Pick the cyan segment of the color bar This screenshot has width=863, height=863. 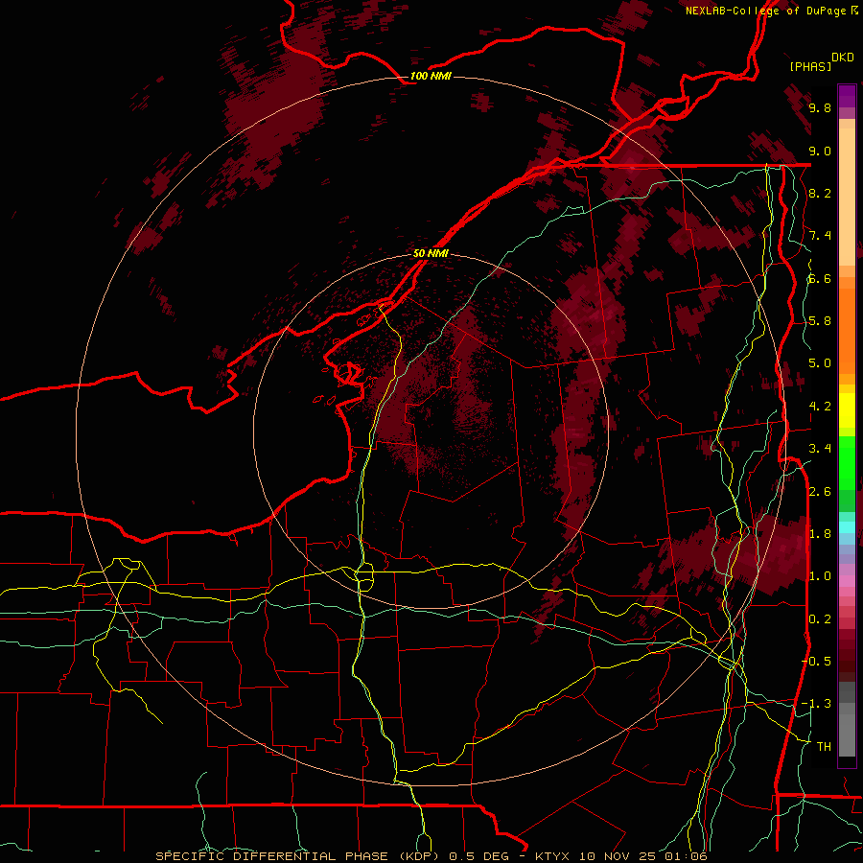click(847, 527)
